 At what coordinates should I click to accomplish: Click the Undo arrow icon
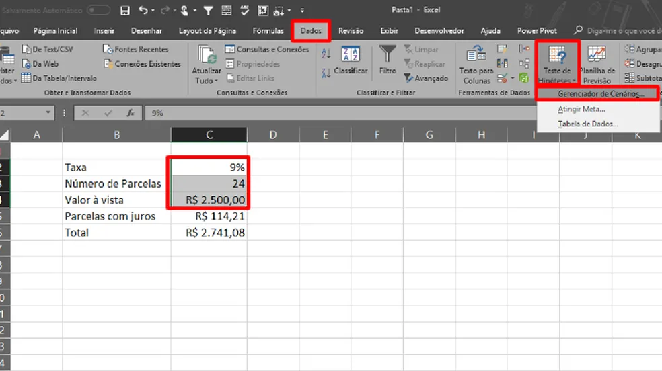[x=143, y=10]
